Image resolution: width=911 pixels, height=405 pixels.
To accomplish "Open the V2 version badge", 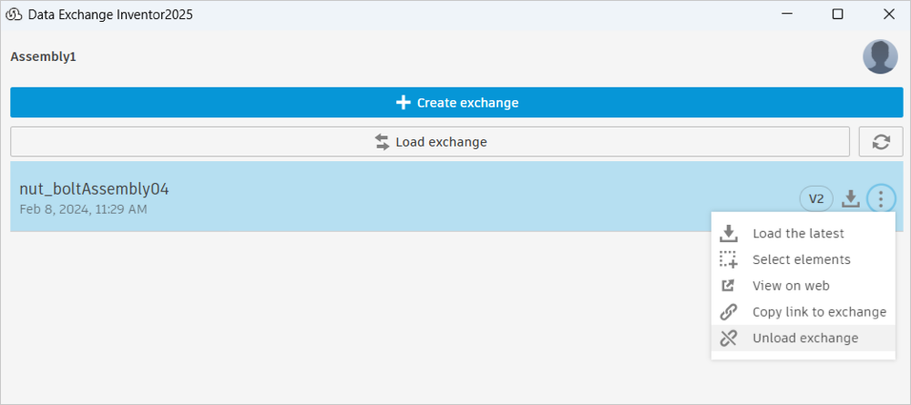I will (x=816, y=199).
